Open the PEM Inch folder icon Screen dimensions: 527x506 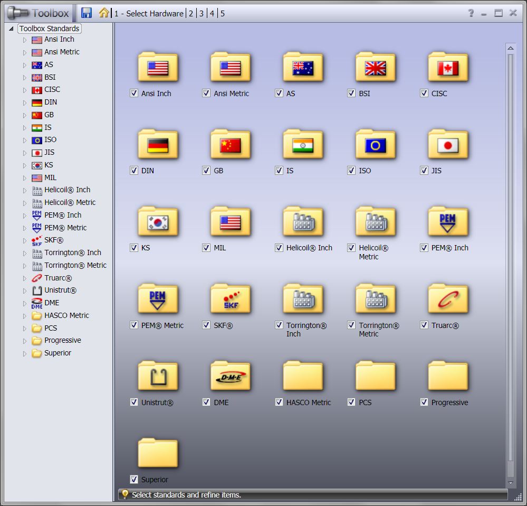448,221
